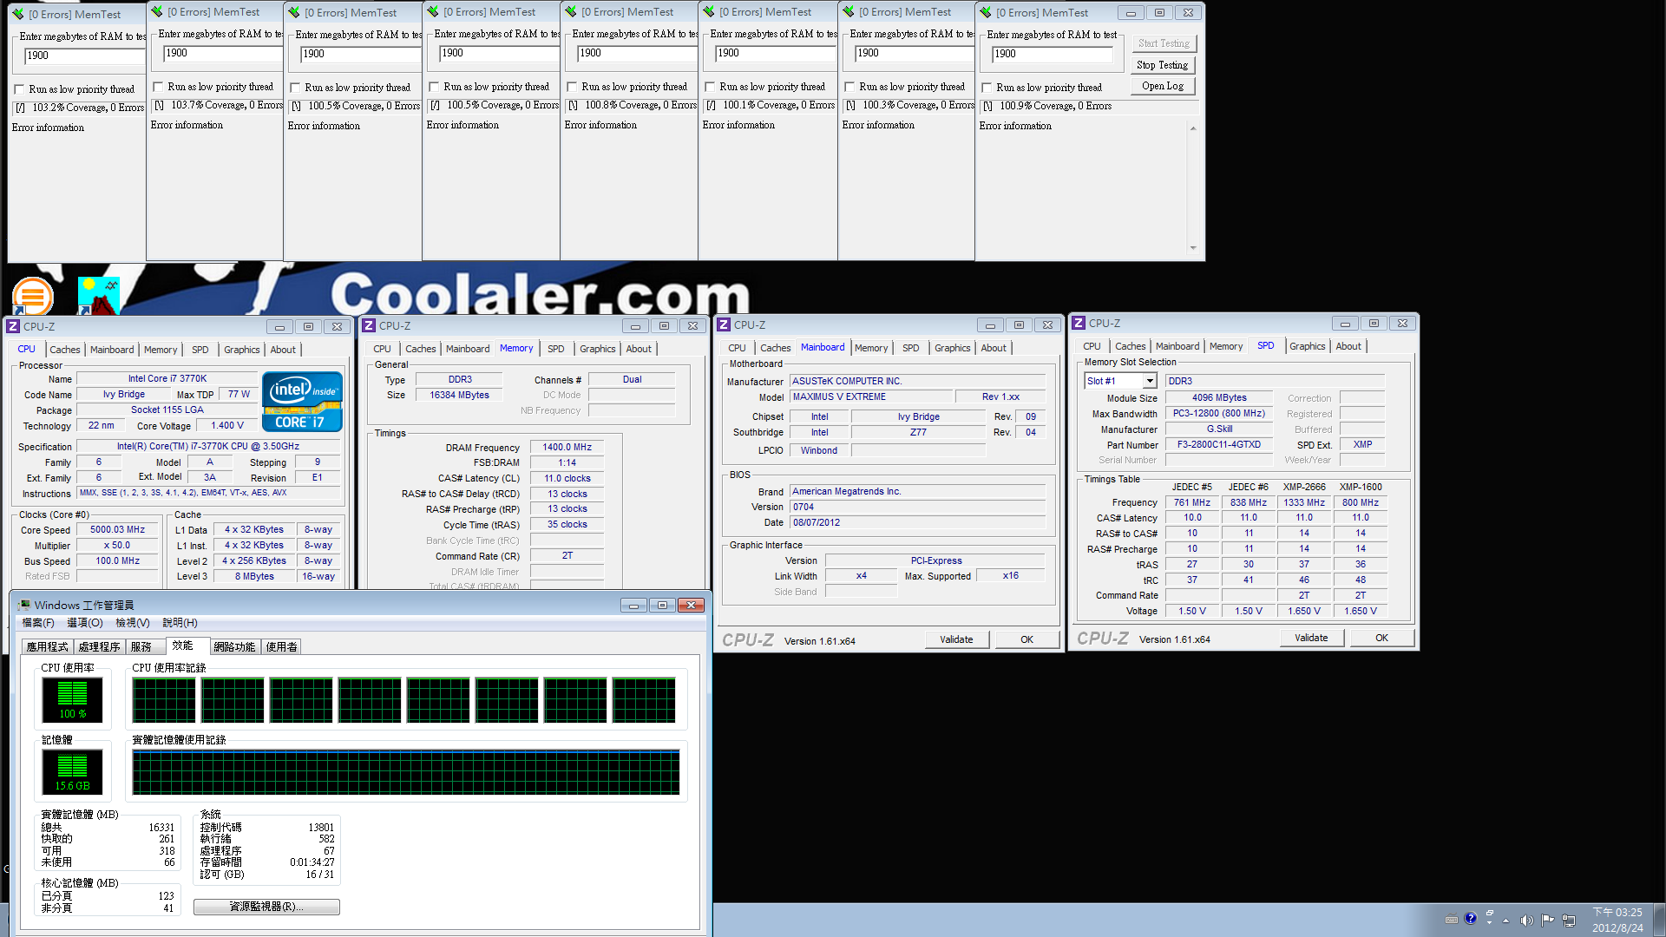Open the Action Center flag icon
Image resolution: width=1666 pixels, height=937 pixels.
pyautogui.click(x=1547, y=921)
